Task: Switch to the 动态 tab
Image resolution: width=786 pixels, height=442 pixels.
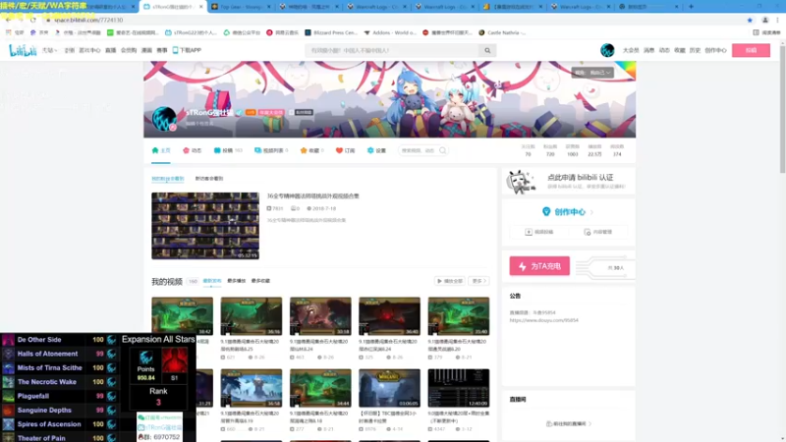Action: 192,150
